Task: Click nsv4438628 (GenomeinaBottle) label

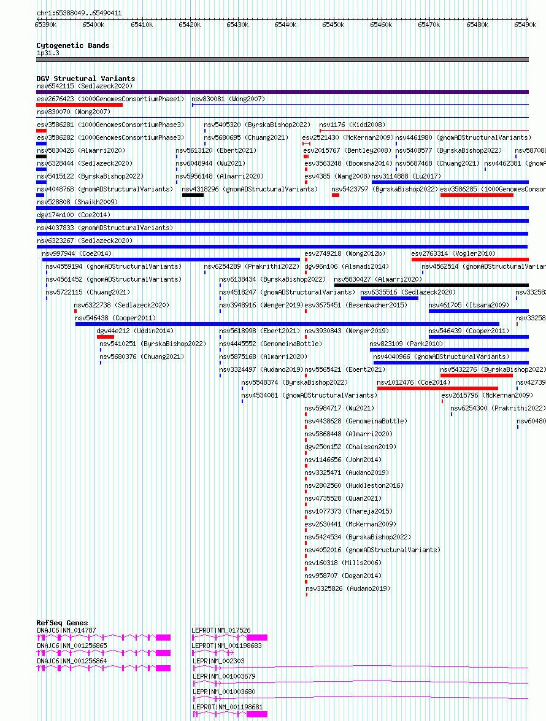Action: point(356,421)
